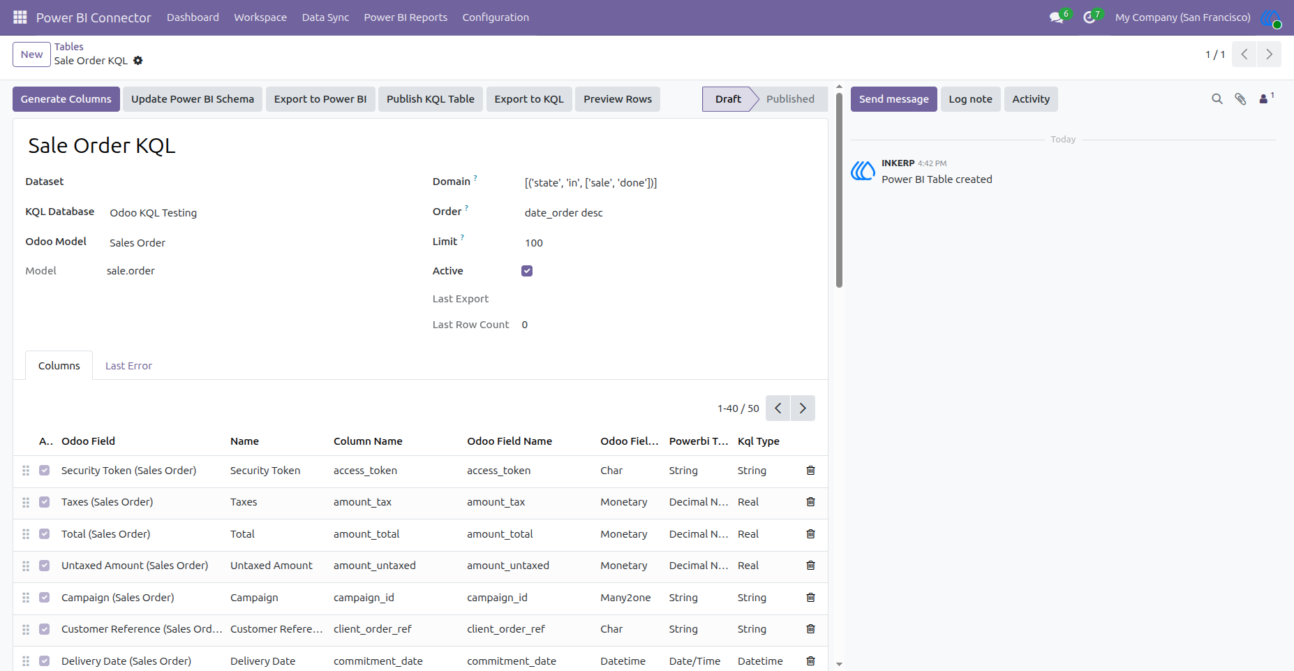Go to next record arrow
The width and height of the screenshot is (1294, 671).
(x=1269, y=54)
